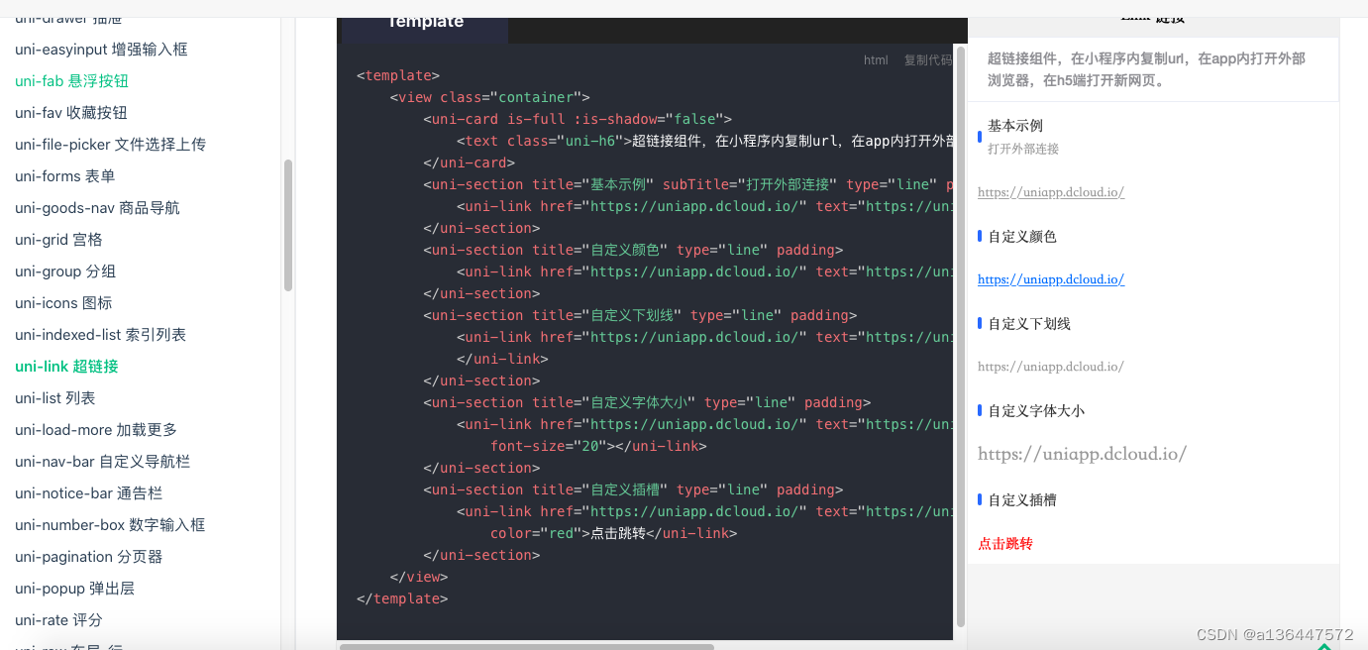Viewport: 1368px width, 650px height.
Task: Open uni-notice-bar 通告栏 entry
Action: tap(88, 493)
